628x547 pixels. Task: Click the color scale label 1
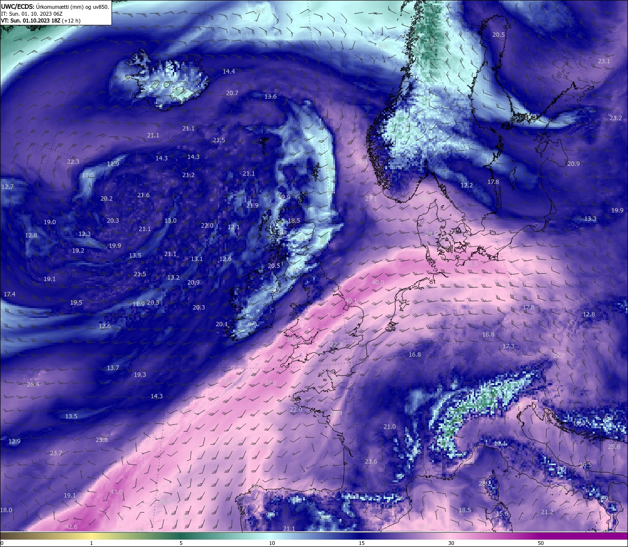tap(92, 543)
